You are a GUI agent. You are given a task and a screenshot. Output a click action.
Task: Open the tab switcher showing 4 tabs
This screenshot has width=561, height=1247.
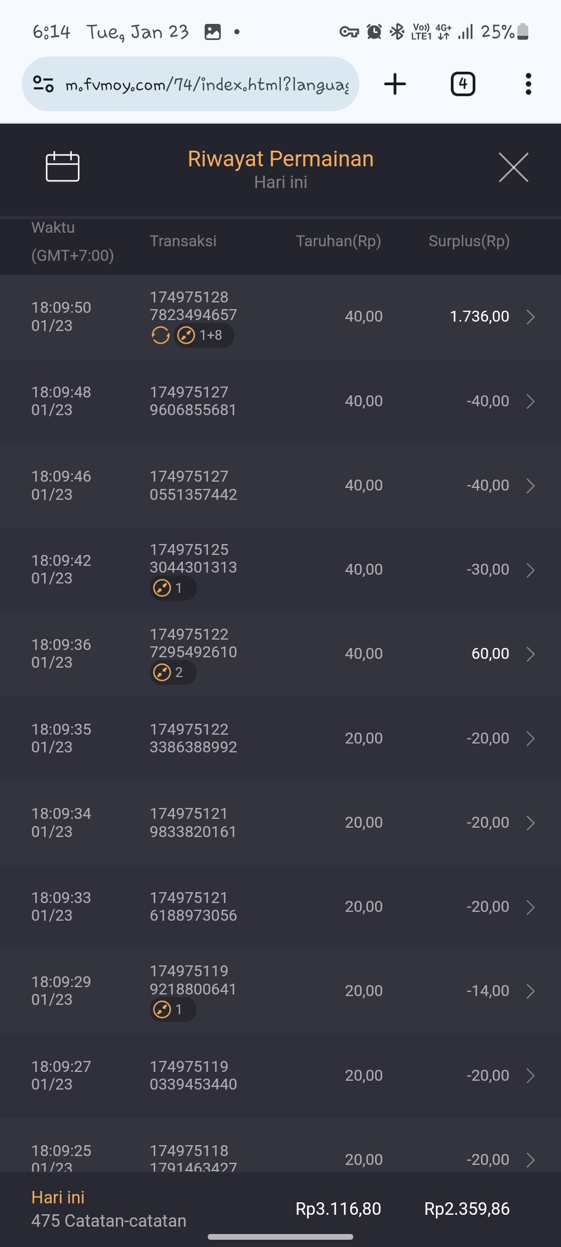pos(463,84)
